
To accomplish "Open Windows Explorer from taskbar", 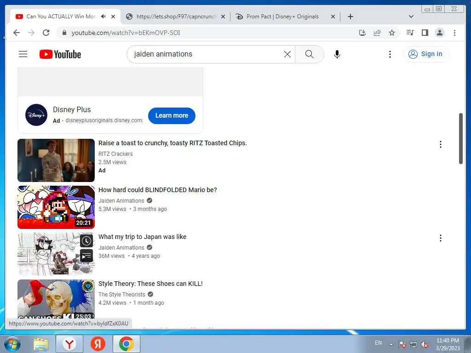I will click(41, 344).
